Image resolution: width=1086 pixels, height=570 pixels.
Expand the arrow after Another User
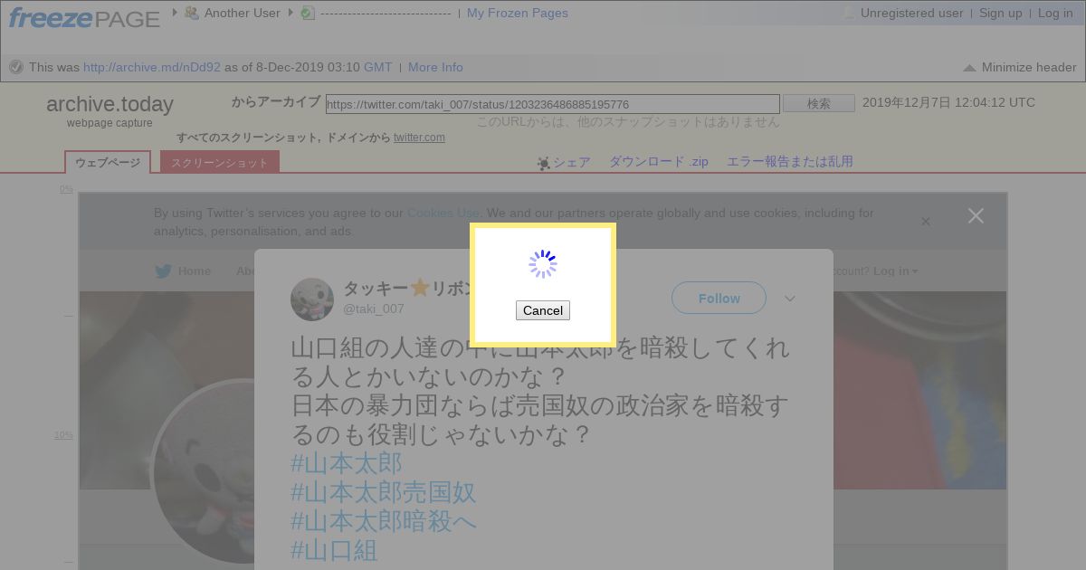(291, 12)
